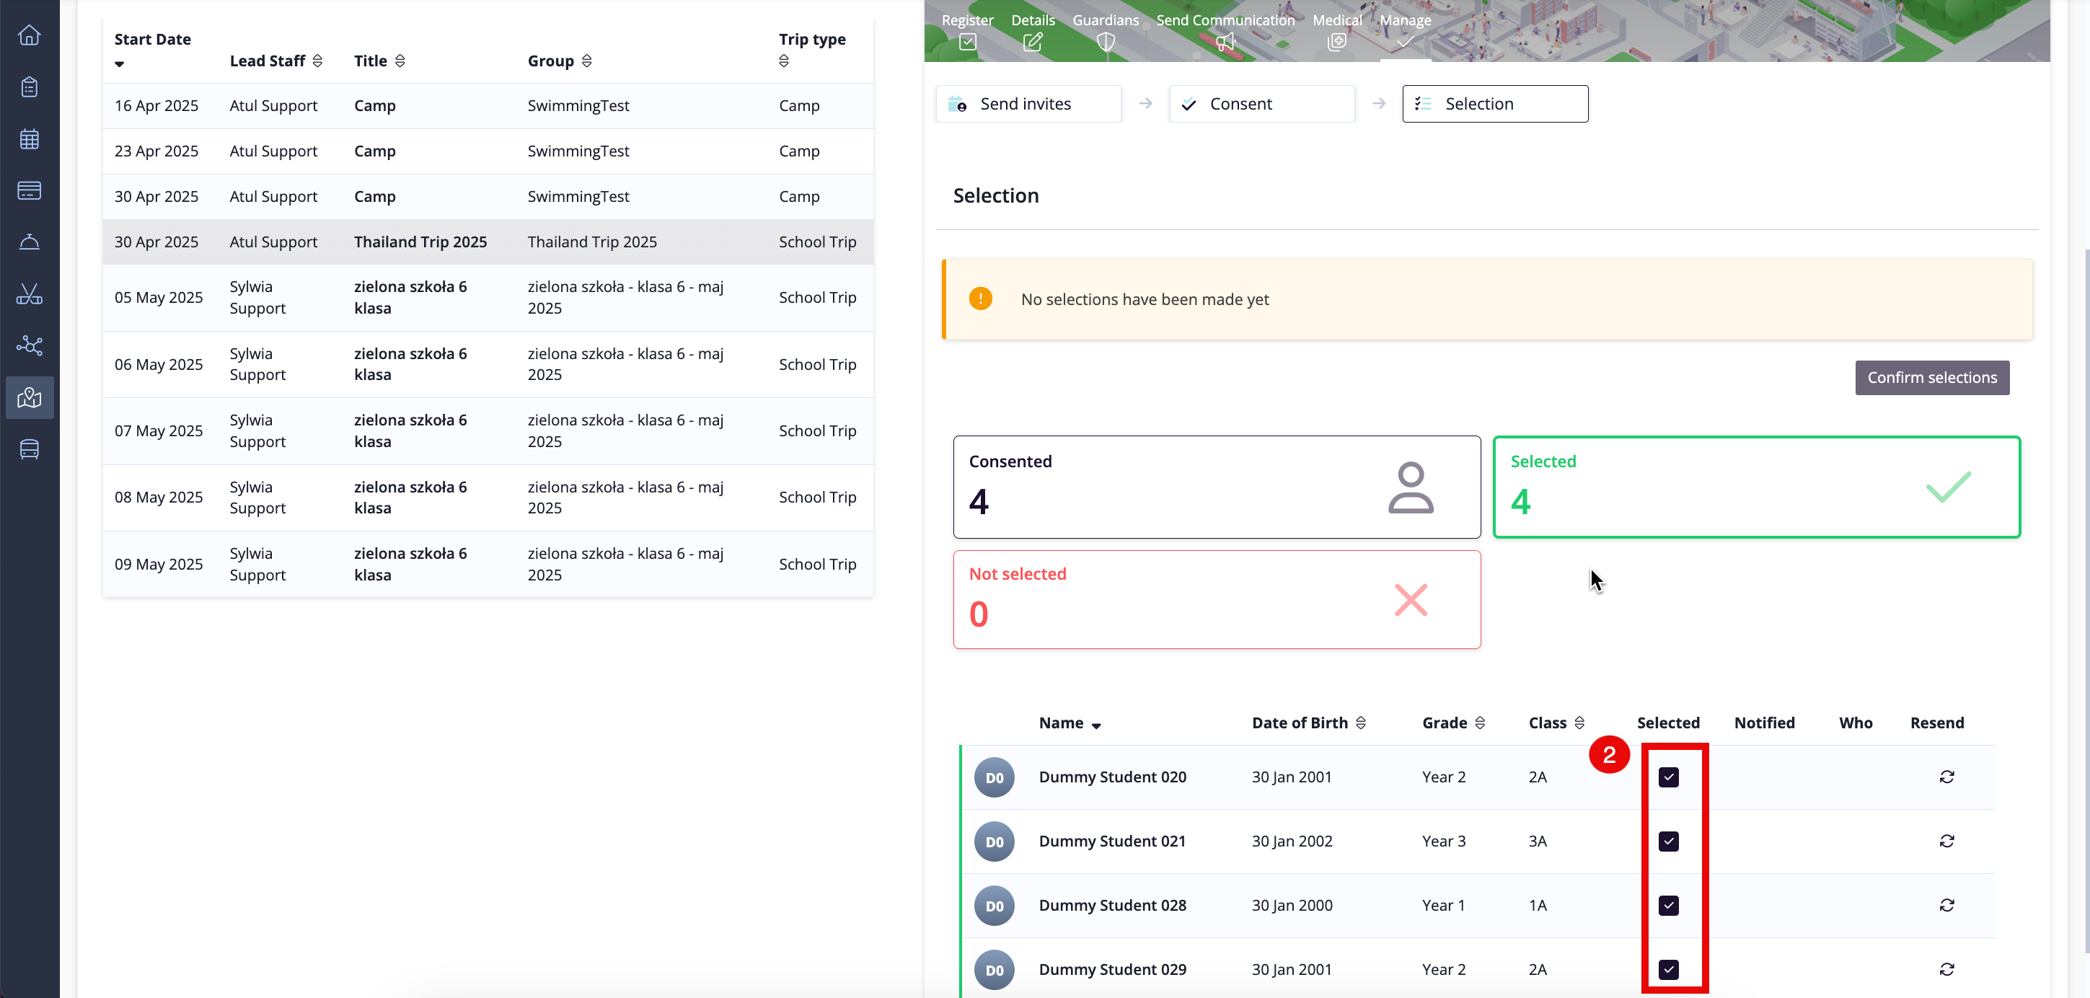The width and height of the screenshot is (2090, 998).
Task: Switch to the Medical tab
Action: click(x=1336, y=31)
